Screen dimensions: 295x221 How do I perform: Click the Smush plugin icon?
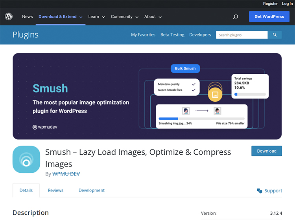click(26, 159)
